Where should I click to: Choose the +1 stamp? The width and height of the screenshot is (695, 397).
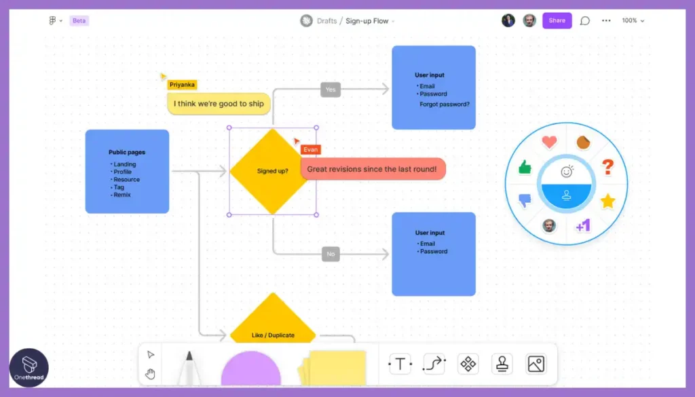click(583, 225)
